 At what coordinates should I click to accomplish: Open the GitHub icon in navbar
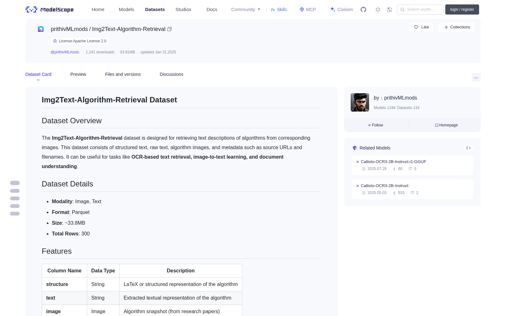click(363, 9)
